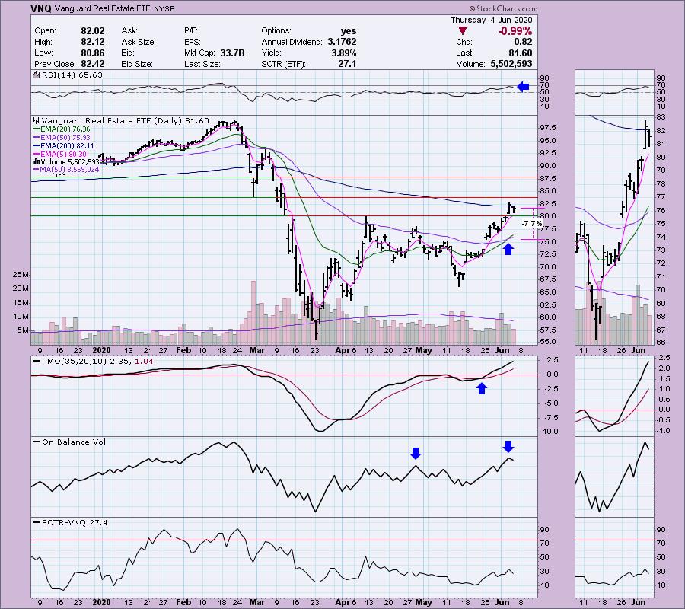The image size is (685, 609).
Task: Click the dark blue EMA(200) legend line swatch
Action: tap(37, 146)
